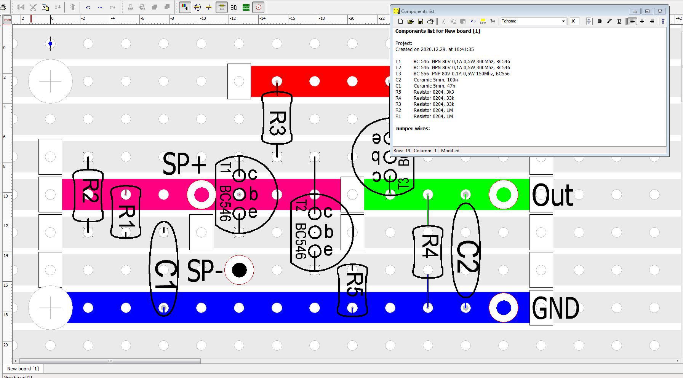Toggle underline formatting
Image resolution: width=683 pixels, height=378 pixels.
pos(619,21)
